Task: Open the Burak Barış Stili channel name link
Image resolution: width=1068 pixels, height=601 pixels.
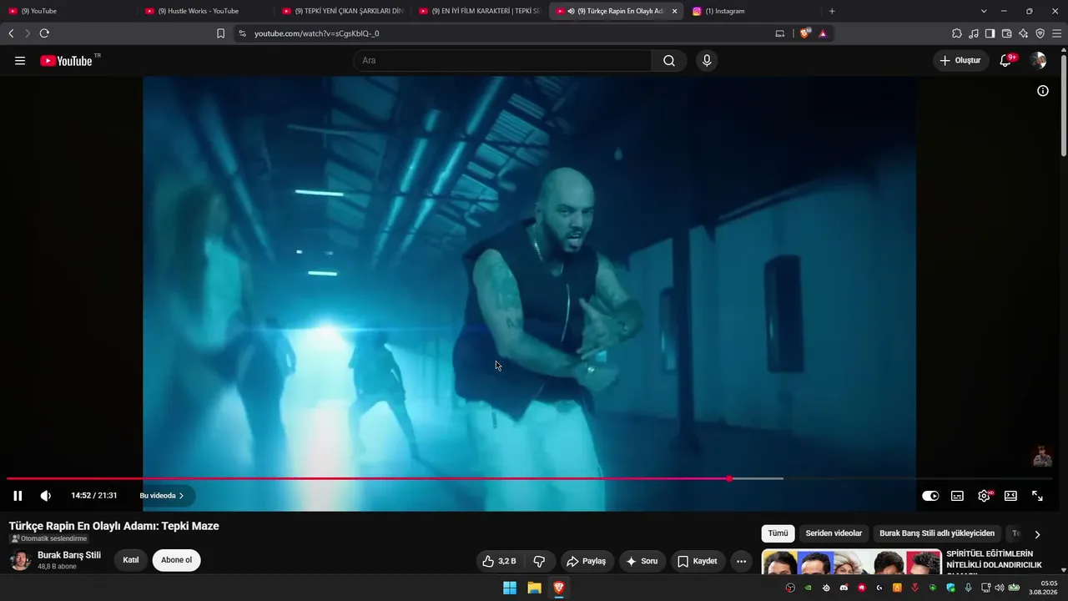Action: (x=69, y=555)
